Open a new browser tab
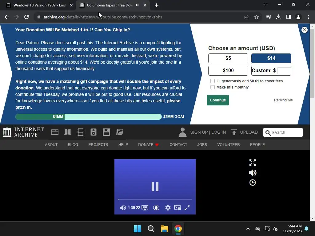Viewport: 315px width, 236px height. [157, 5]
